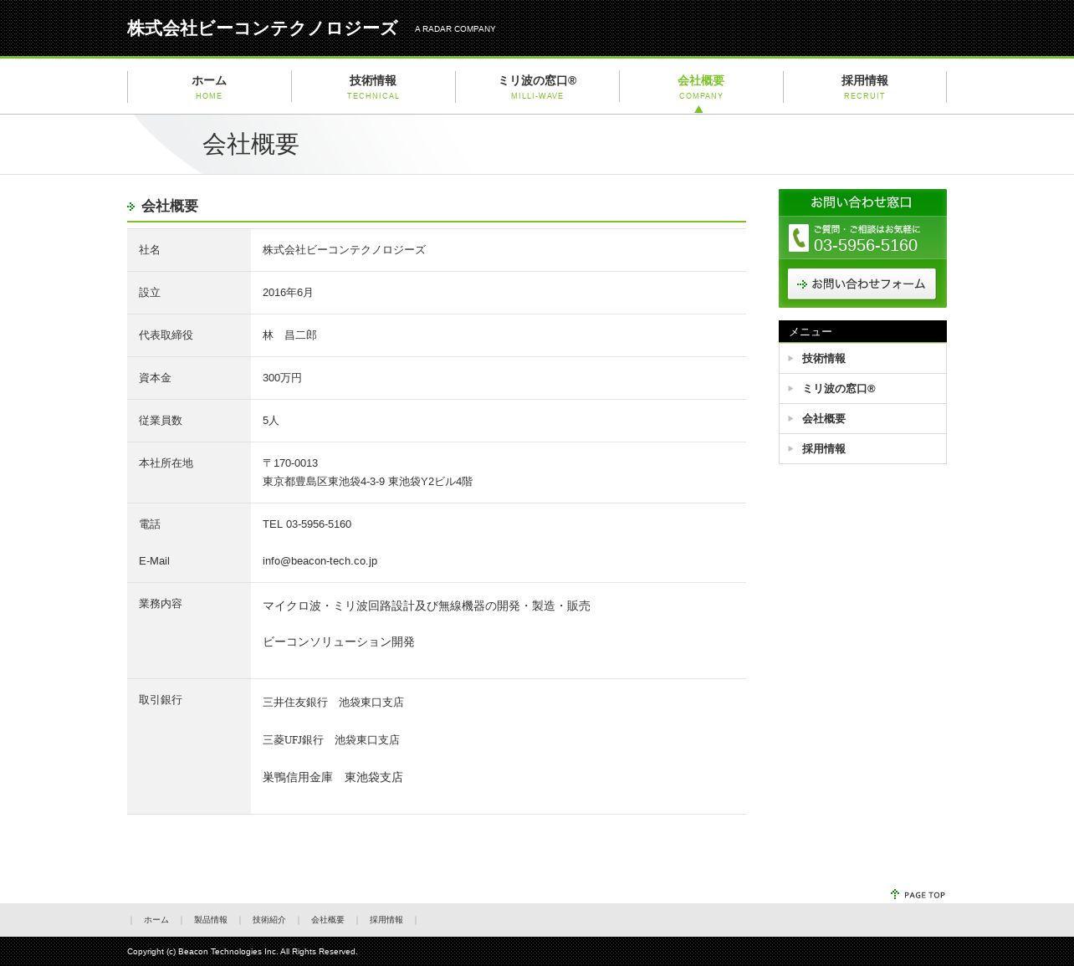
Task: Open the 技術情報 TECHNICAL navigation tab
Action: [x=373, y=87]
